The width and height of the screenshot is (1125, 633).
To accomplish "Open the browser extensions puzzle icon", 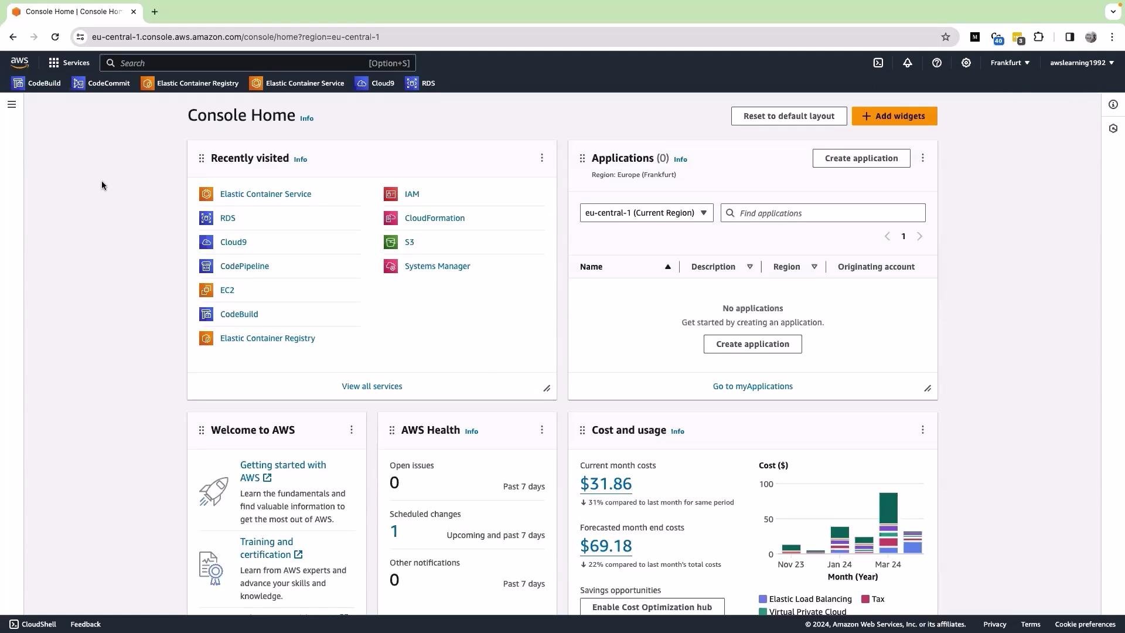I will (x=1038, y=37).
